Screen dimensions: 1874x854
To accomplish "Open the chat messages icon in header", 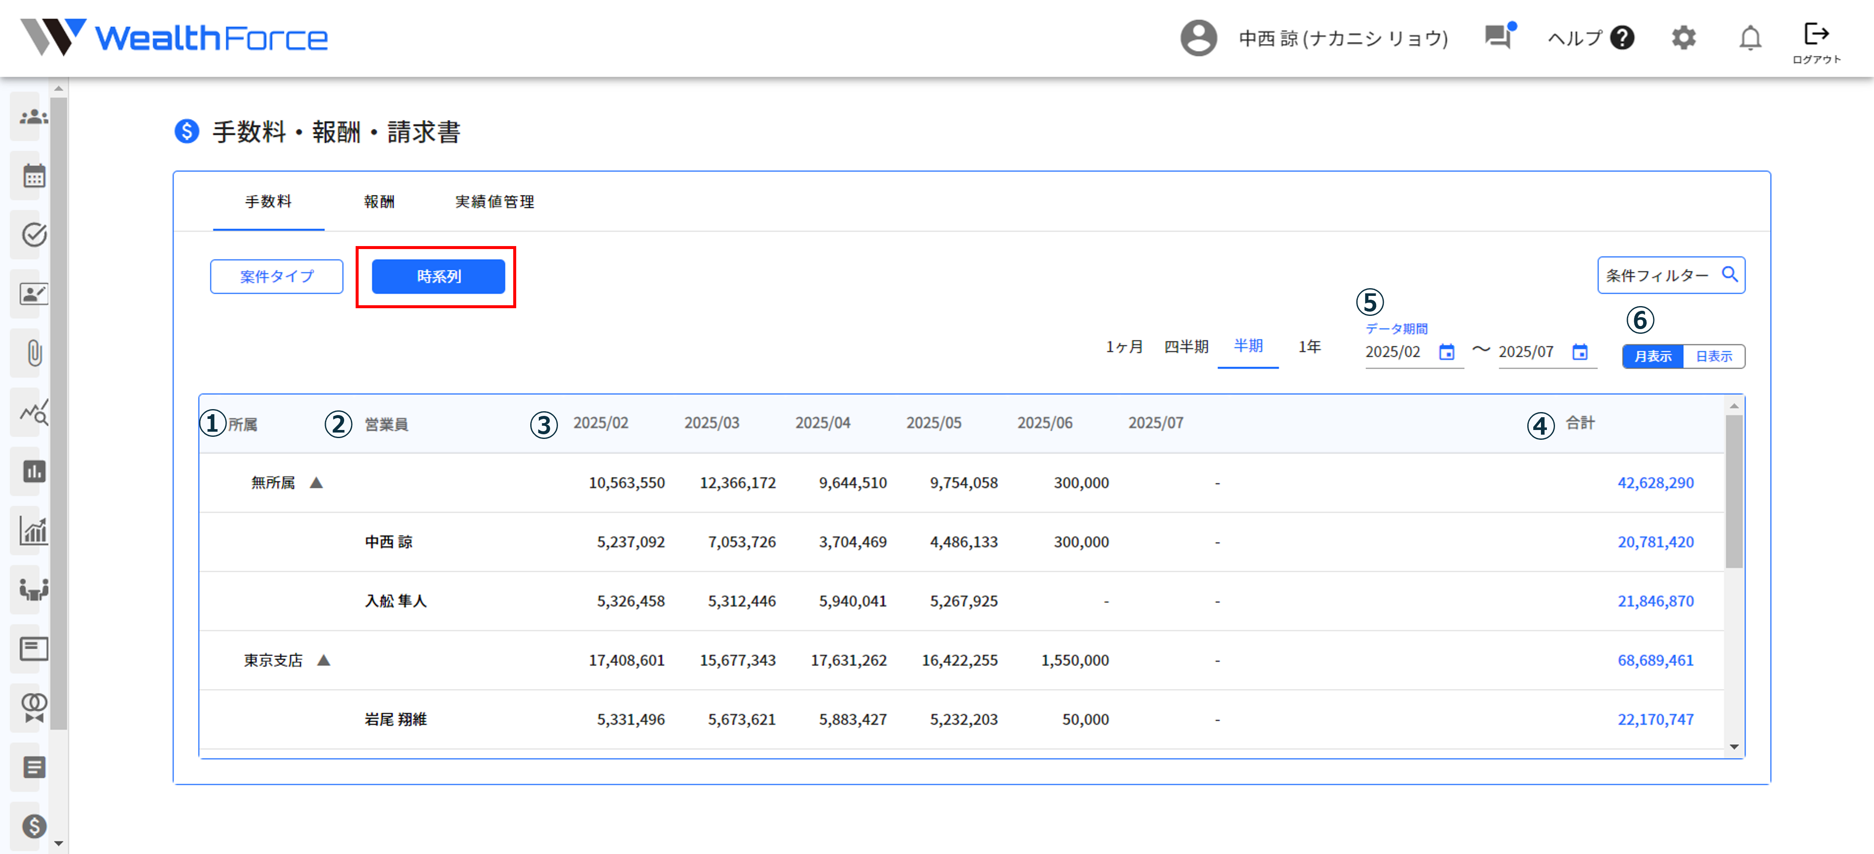I will click(1499, 36).
